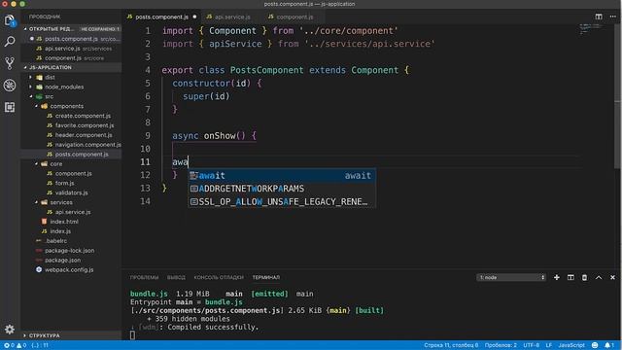Select SSL_OP_ALLOW_UNSAFE_LEGACY suggestion
Viewport: 622px width, 350px height.
(x=282, y=201)
